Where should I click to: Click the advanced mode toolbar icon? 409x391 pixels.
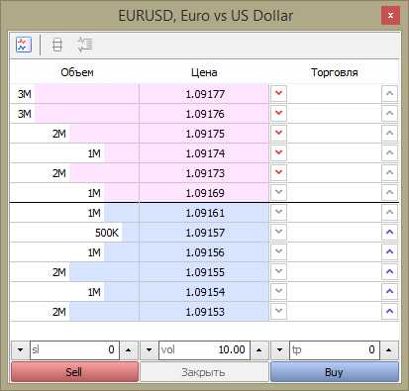pos(85,45)
